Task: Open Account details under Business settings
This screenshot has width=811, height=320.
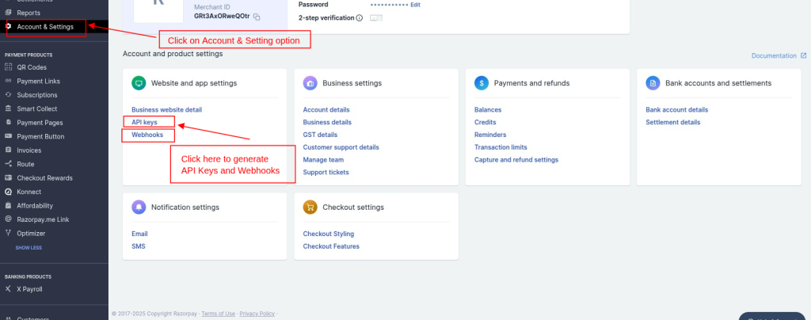Action: coord(326,109)
